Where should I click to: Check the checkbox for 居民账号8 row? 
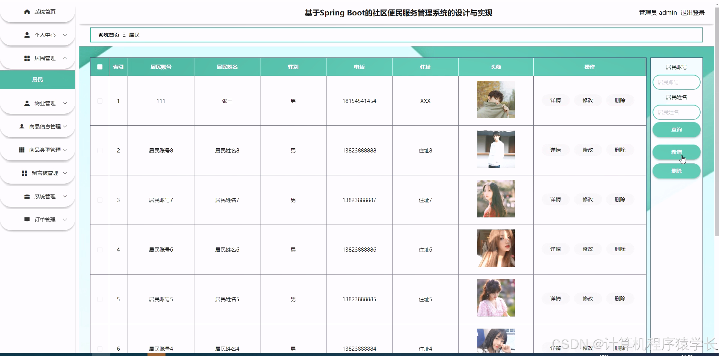(x=100, y=151)
